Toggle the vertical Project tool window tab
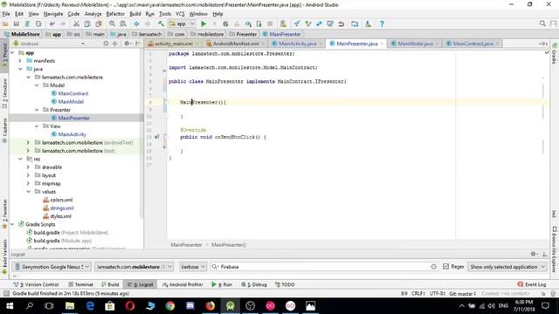This screenshot has width=559, height=314. [x=4, y=57]
